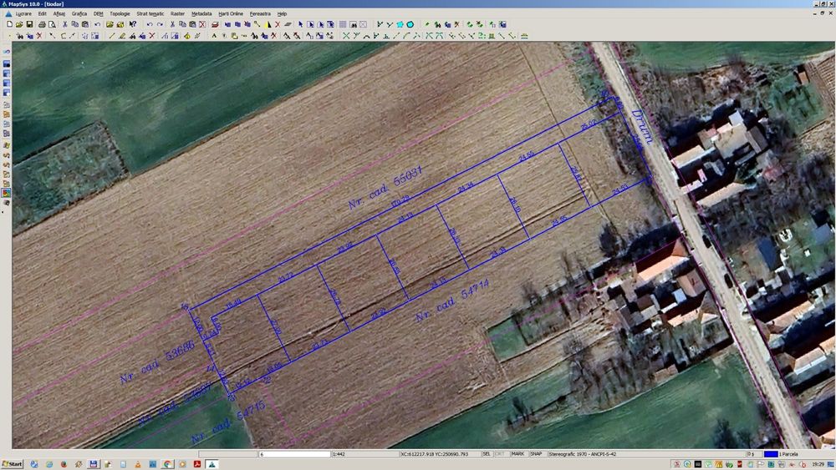Click the blue layer color swatch
Image resolution: width=836 pixels, height=470 pixels.
[769, 454]
